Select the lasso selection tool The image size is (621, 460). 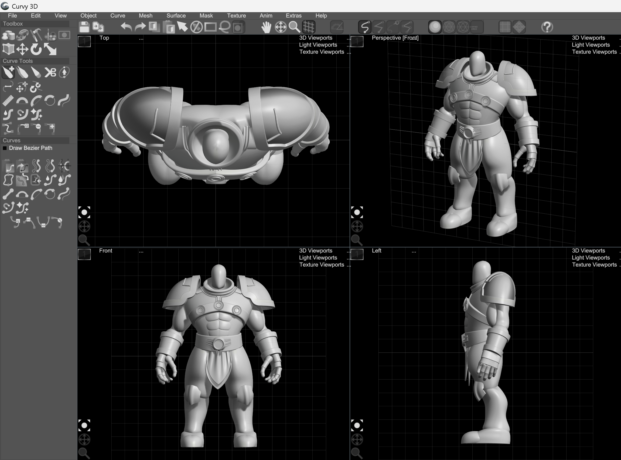[224, 27]
